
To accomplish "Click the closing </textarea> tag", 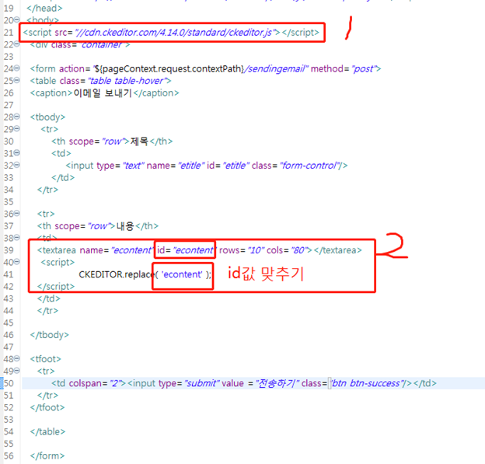I will (x=338, y=250).
